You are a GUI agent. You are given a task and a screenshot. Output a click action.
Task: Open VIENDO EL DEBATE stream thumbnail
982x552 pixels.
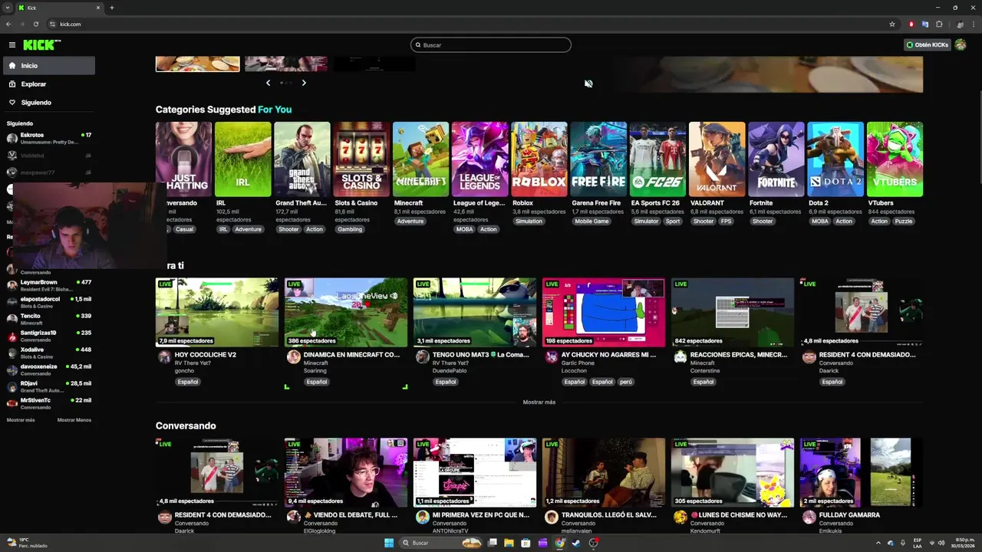coord(346,472)
